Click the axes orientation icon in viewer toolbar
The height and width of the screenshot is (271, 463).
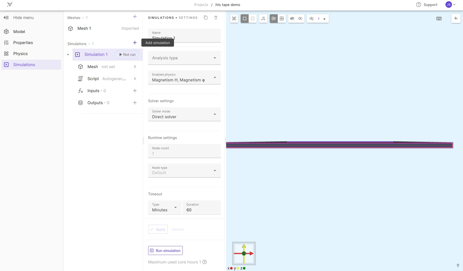(263, 19)
